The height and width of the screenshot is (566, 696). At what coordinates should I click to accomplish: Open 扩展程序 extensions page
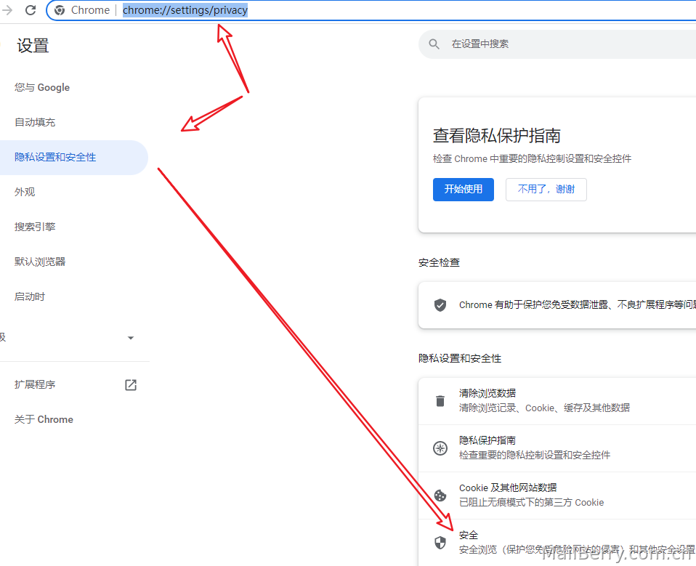[35, 384]
